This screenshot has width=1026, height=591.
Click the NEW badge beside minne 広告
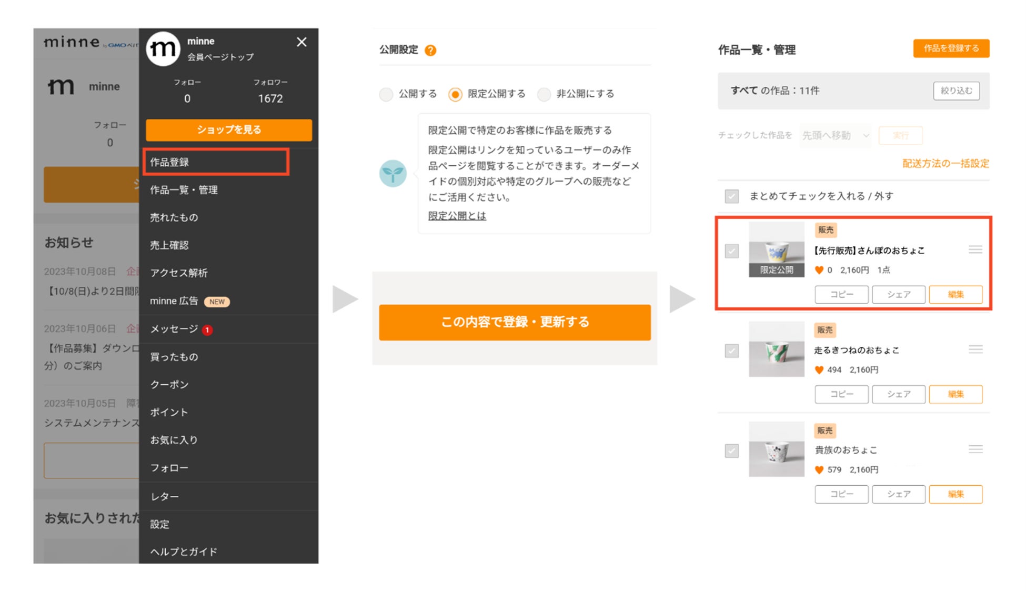click(x=217, y=302)
